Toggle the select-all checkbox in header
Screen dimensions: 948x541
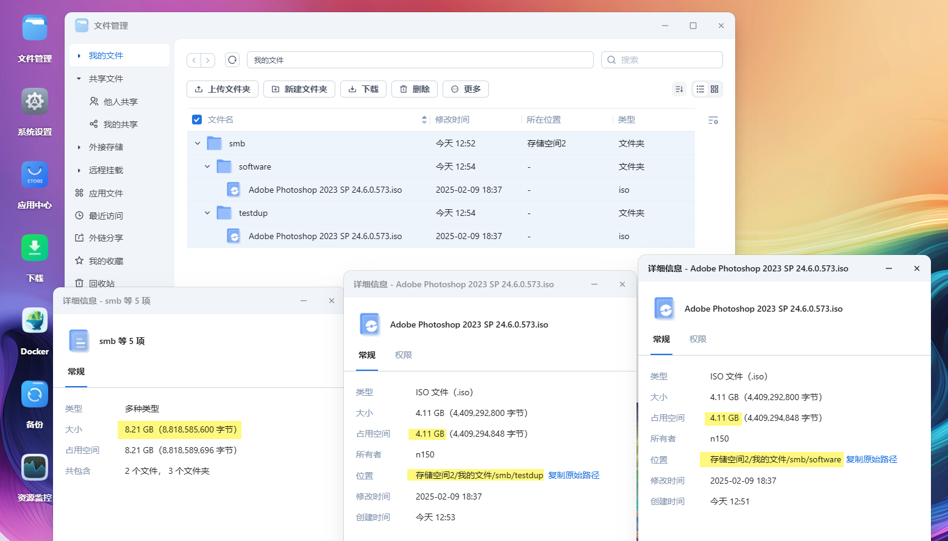coord(197,120)
